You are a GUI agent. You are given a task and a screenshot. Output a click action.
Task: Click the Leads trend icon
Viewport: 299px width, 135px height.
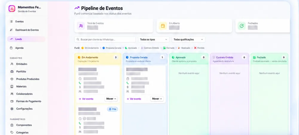pos(11,39)
